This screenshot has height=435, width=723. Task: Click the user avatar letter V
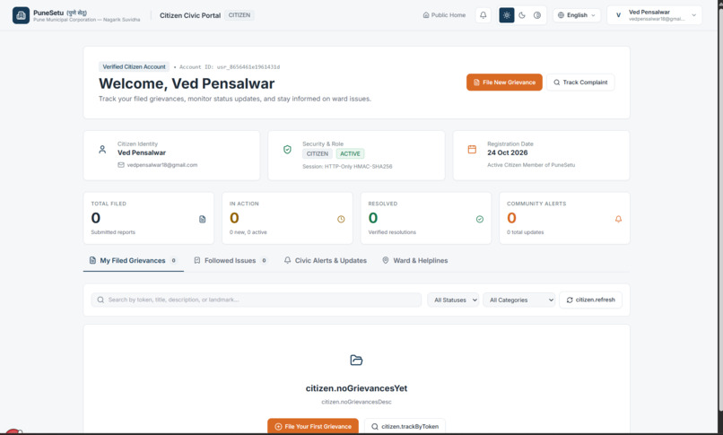[x=618, y=15]
